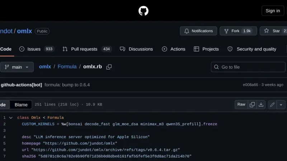Edit this file with pencil icon
Screen dimensions: 287x161
pos(272,104)
